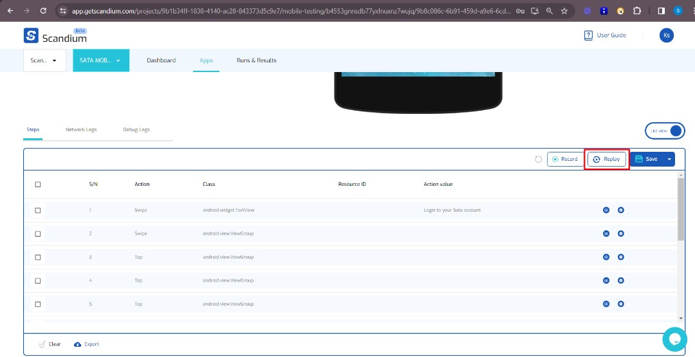Reload the page in browser
Screen dimensions: 695x357
[43, 11]
